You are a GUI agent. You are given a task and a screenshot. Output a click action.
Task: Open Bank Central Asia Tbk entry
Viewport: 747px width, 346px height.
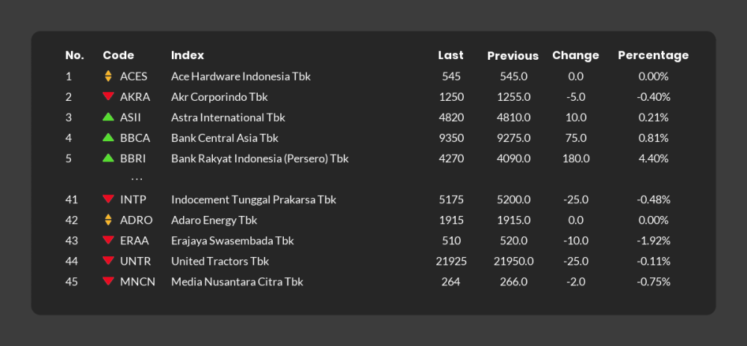(x=225, y=138)
